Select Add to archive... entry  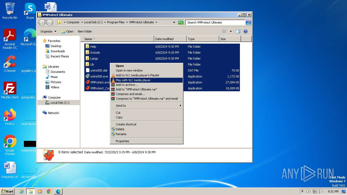click(146, 85)
